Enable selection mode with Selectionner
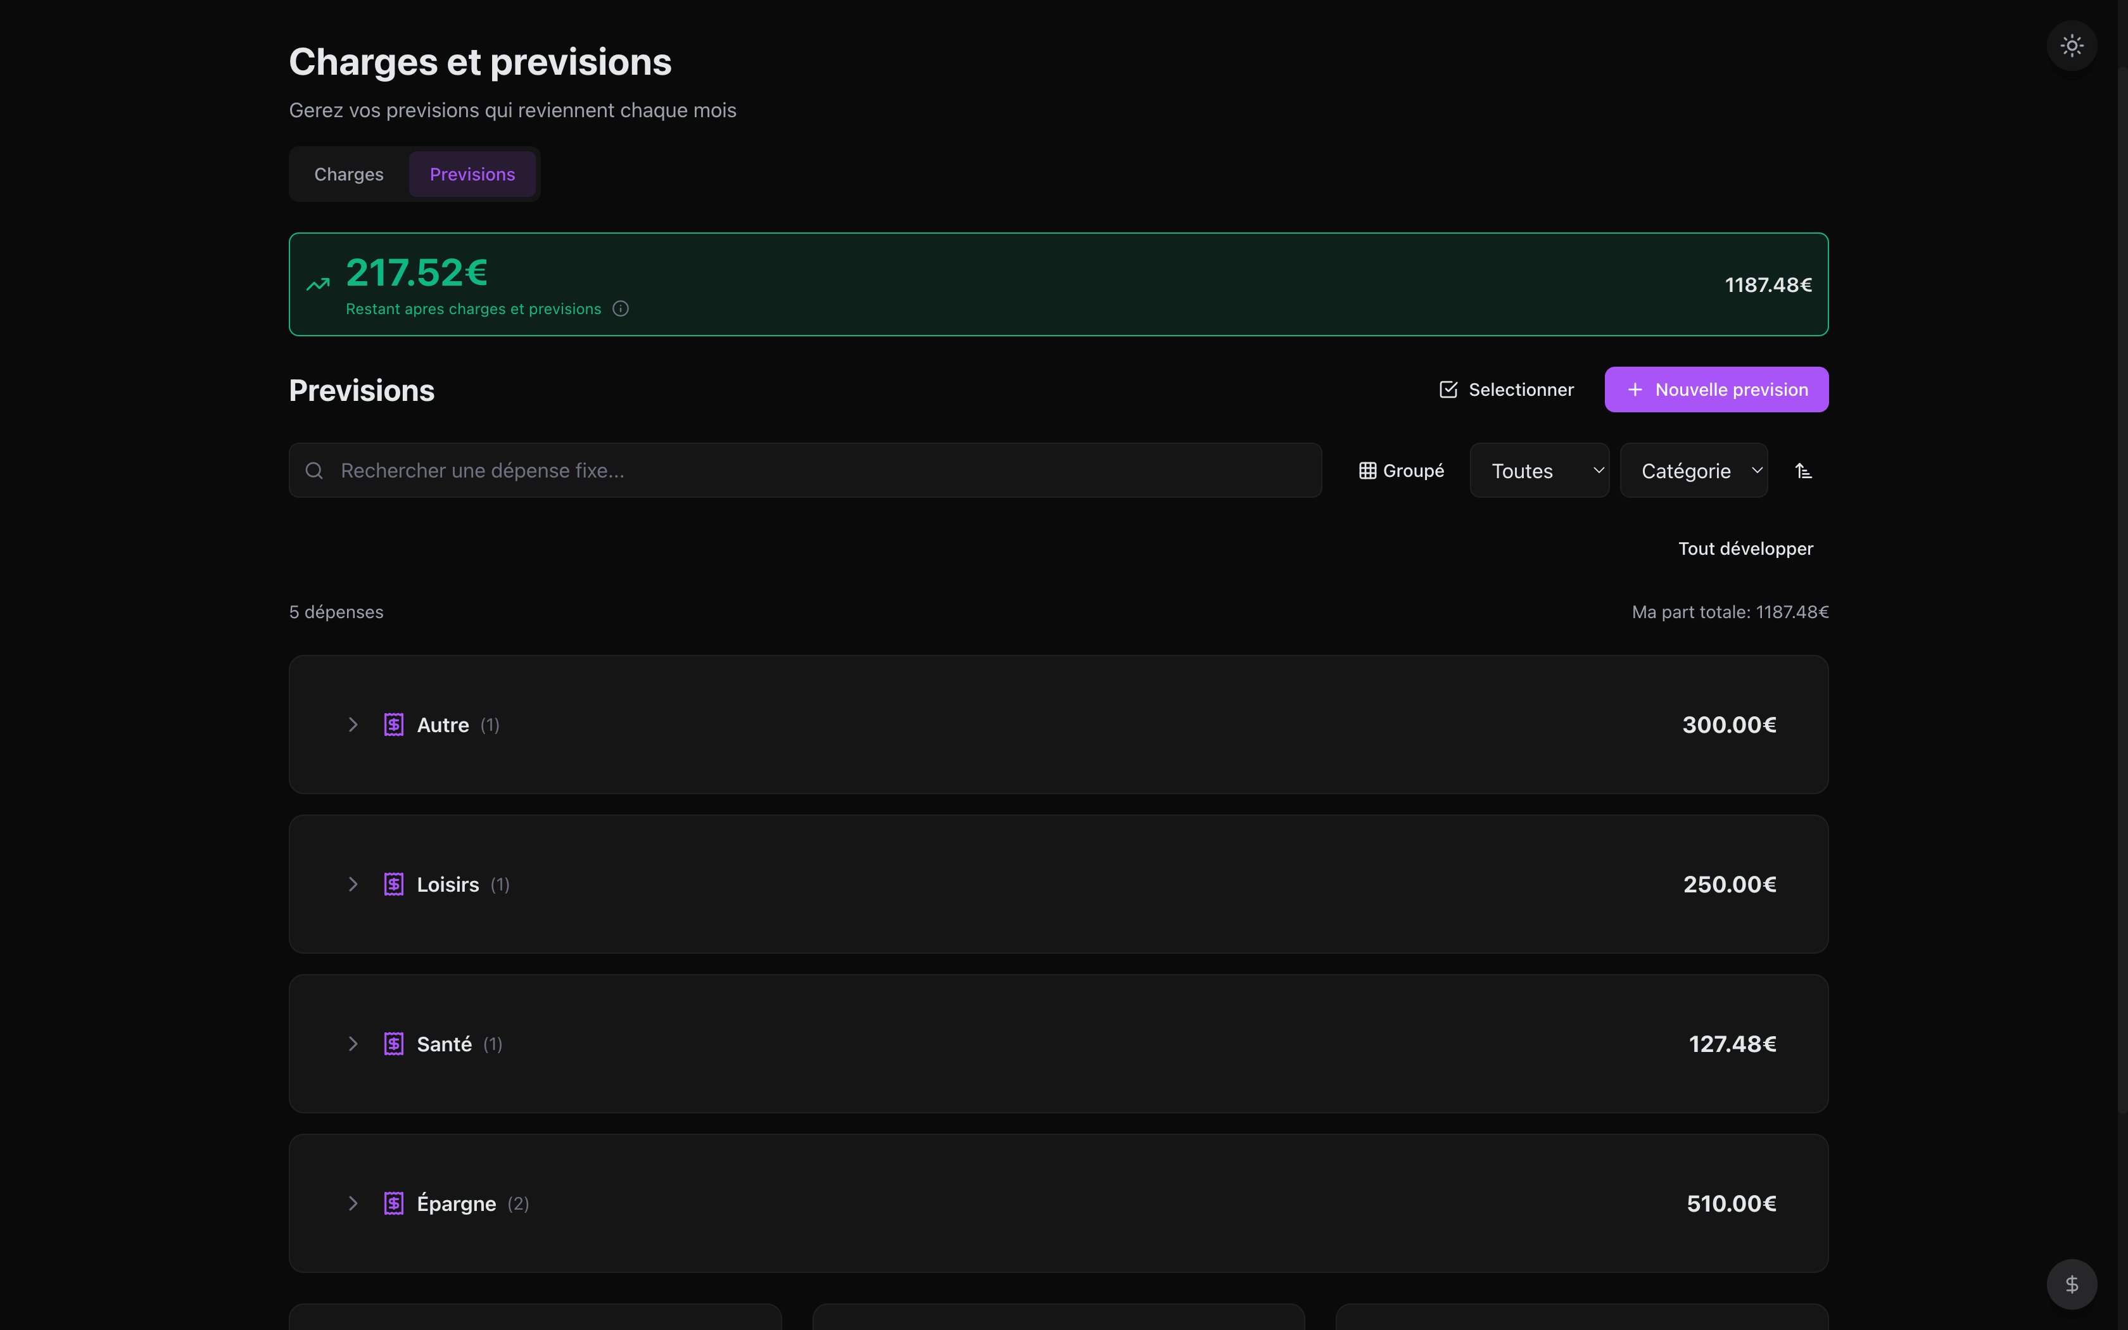This screenshot has height=1330, width=2128. pyautogui.click(x=1506, y=389)
